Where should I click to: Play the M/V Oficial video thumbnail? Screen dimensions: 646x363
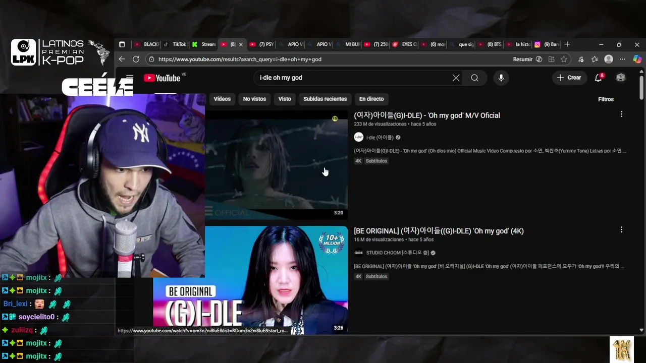tap(276, 164)
